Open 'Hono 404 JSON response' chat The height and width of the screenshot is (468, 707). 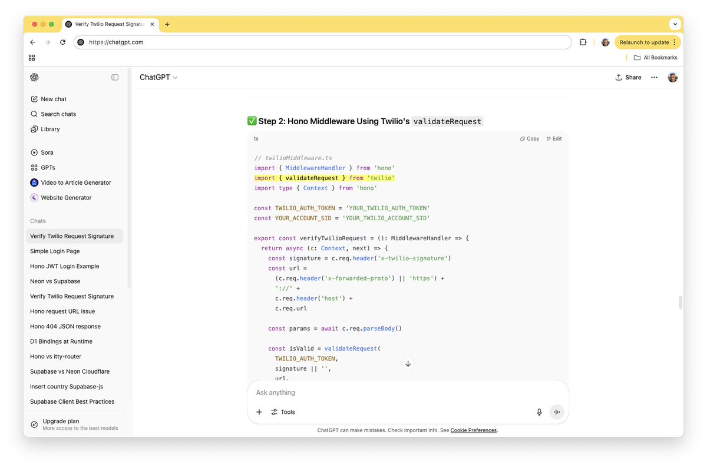(x=75, y=326)
